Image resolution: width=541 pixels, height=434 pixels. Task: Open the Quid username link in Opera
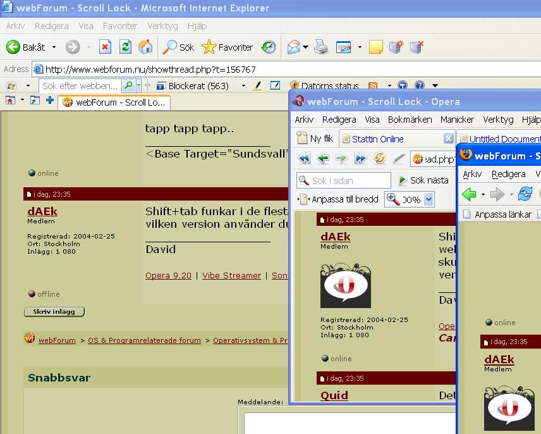tap(334, 395)
